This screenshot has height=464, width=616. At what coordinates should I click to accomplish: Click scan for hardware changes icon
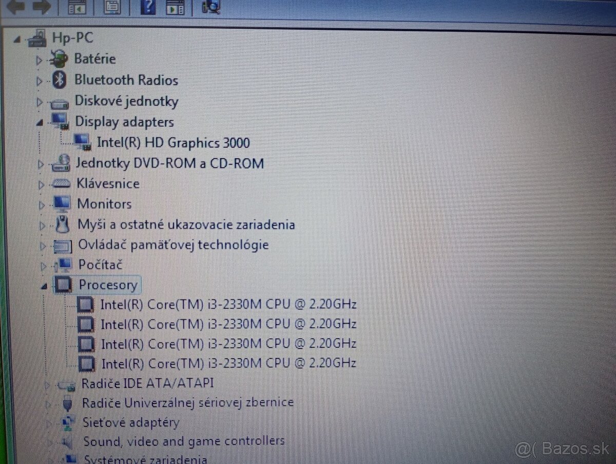(211, 7)
